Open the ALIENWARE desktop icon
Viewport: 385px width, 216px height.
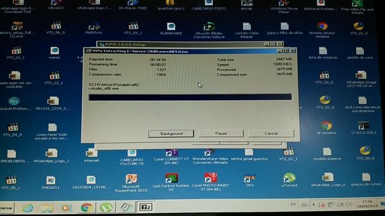point(171,29)
